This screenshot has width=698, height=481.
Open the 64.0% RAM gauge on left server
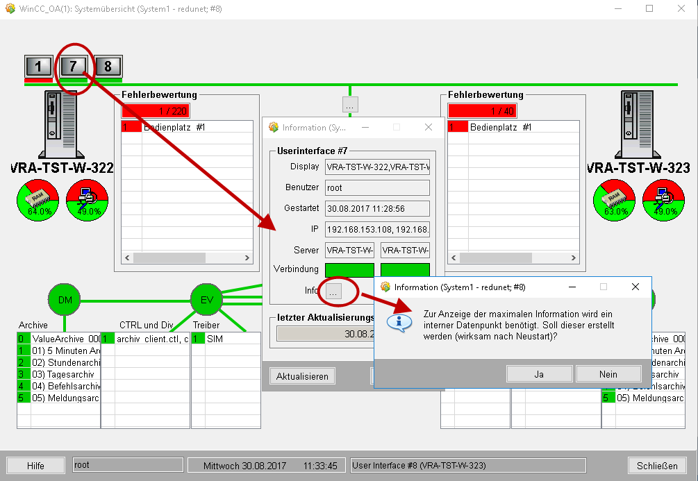(x=38, y=200)
